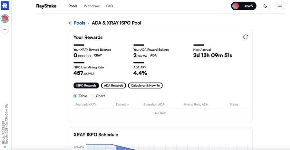The image size is (290, 150).
Task: Open Calculator & How To tab
Action: pos(145,85)
